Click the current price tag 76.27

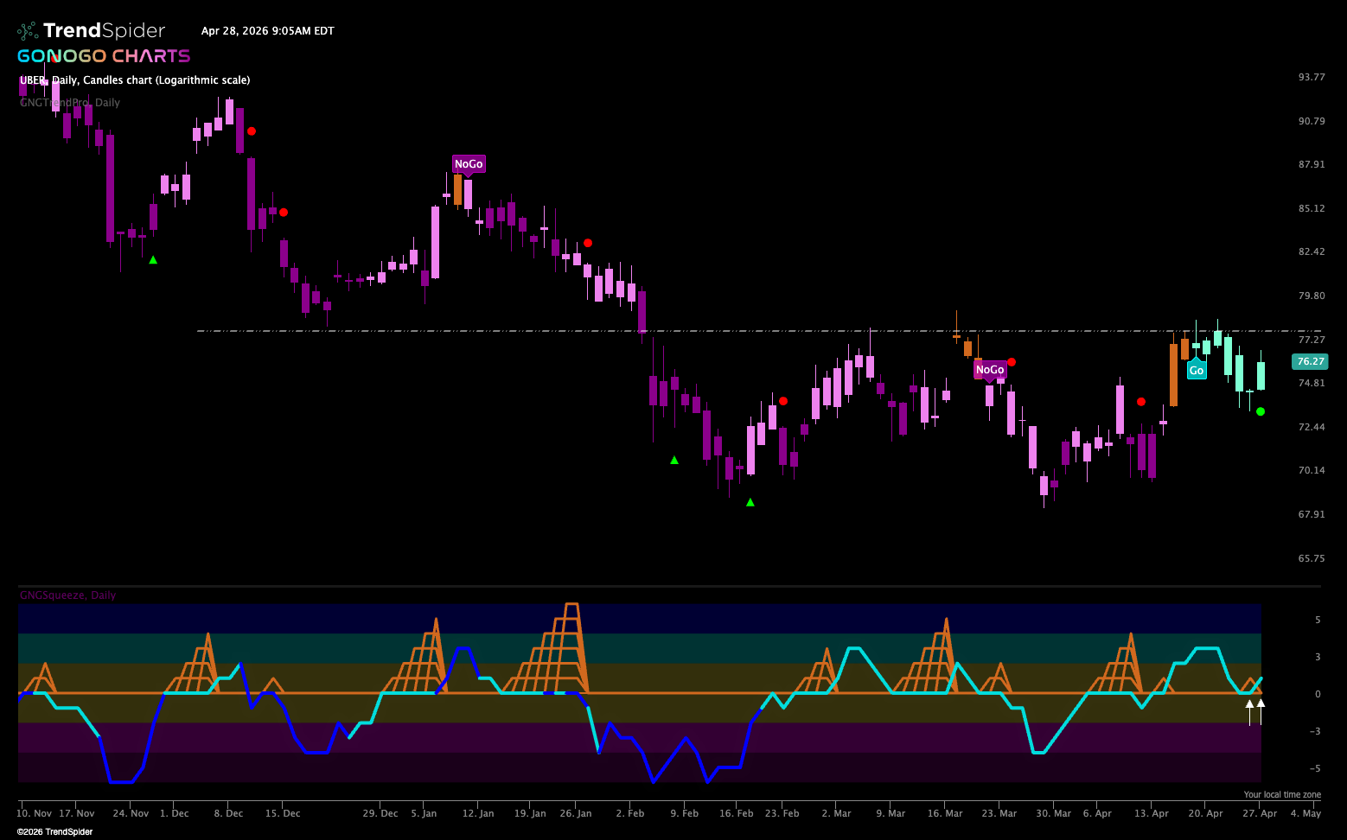[1311, 361]
